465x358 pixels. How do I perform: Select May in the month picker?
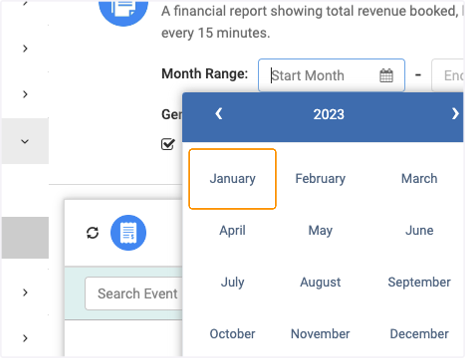(320, 231)
